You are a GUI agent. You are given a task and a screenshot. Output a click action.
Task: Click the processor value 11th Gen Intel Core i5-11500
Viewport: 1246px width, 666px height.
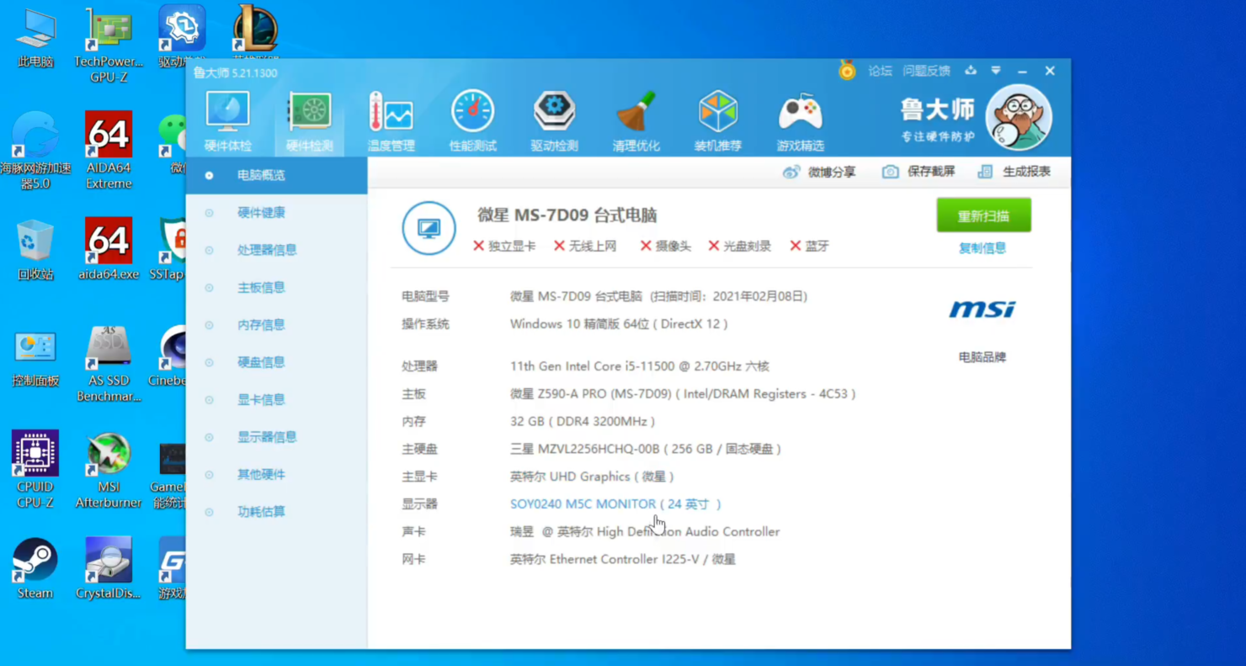640,366
